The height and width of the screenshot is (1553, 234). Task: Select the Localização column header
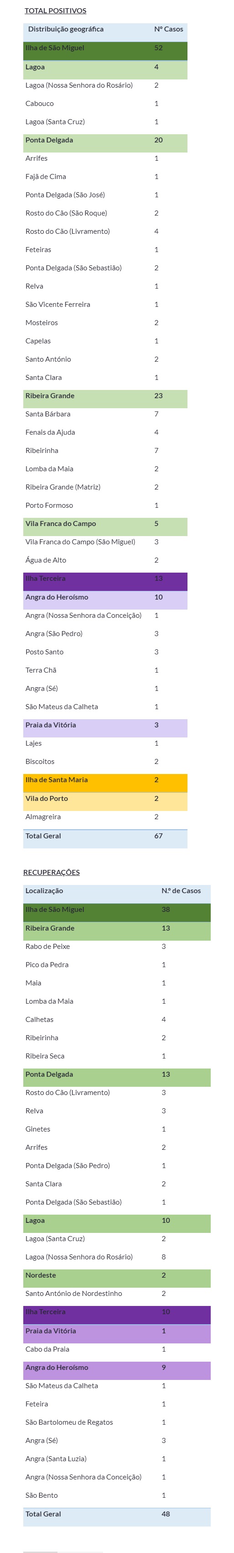45,890
